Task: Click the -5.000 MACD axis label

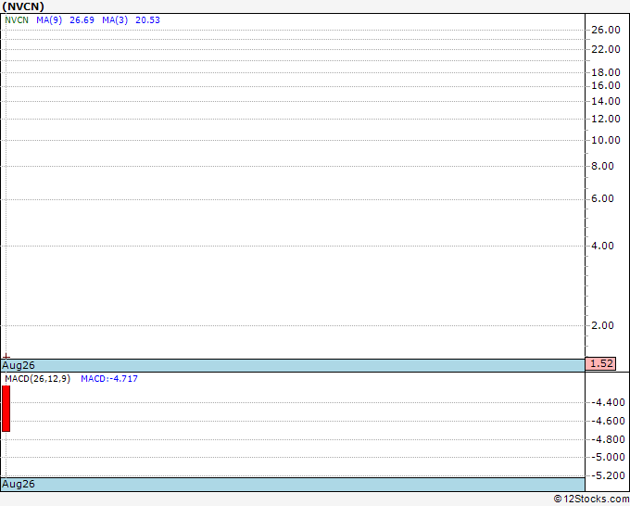Action: [x=611, y=457]
